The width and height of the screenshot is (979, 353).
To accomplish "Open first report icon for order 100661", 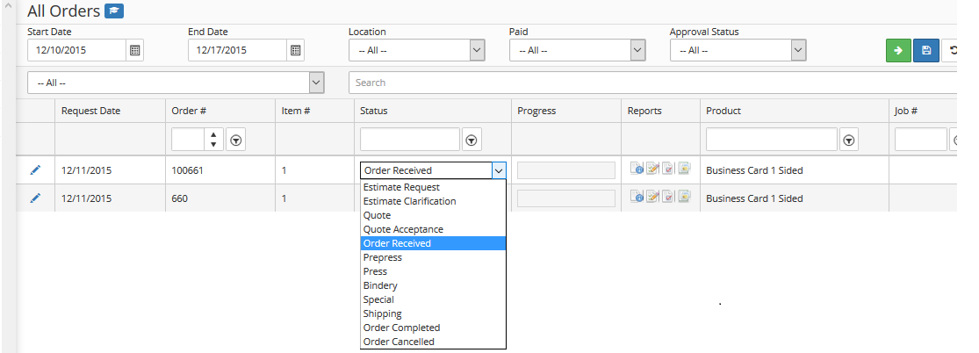I will click(637, 169).
